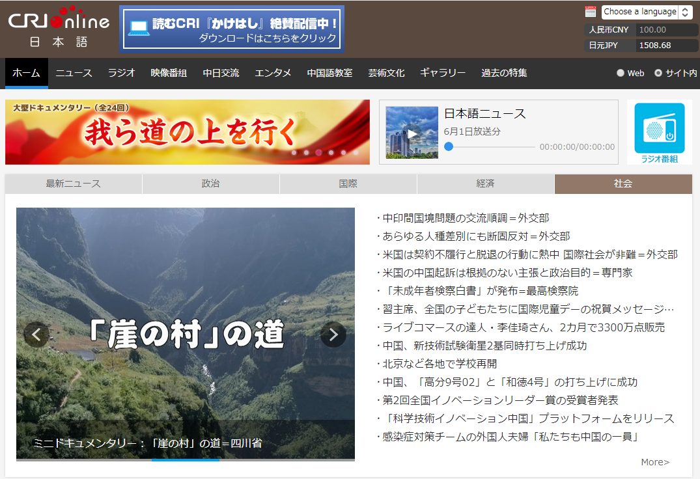Screen dimensions: 700x479
Task: Open the ミニドキュメンタリー caption link
Action: (148, 443)
